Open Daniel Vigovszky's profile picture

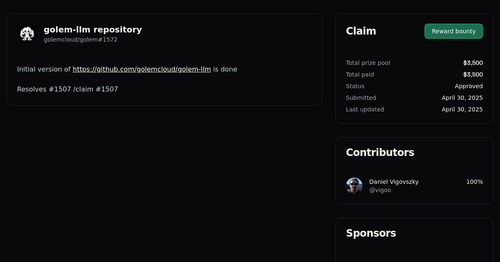point(354,185)
